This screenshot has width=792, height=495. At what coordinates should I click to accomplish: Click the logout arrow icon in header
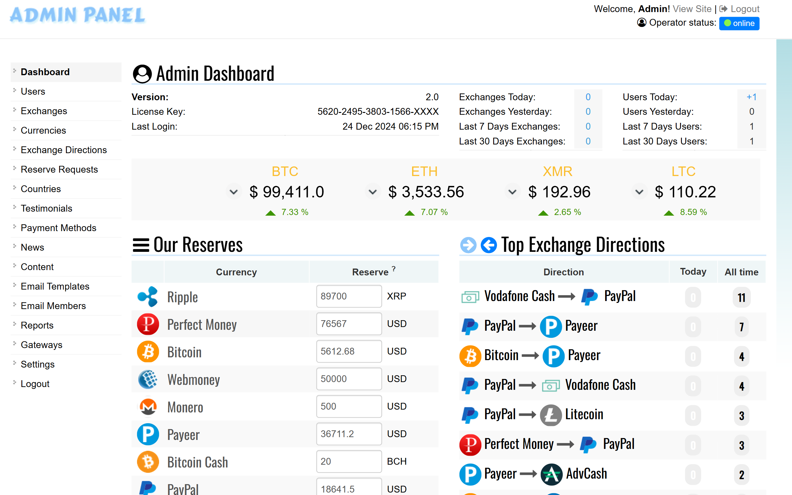(723, 9)
